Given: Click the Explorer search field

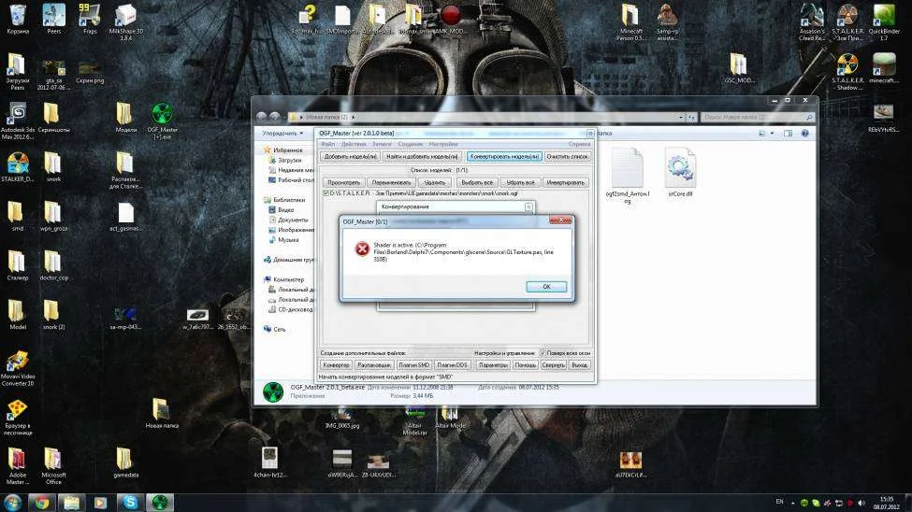Looking at the screenshot, I should [758, 117].
